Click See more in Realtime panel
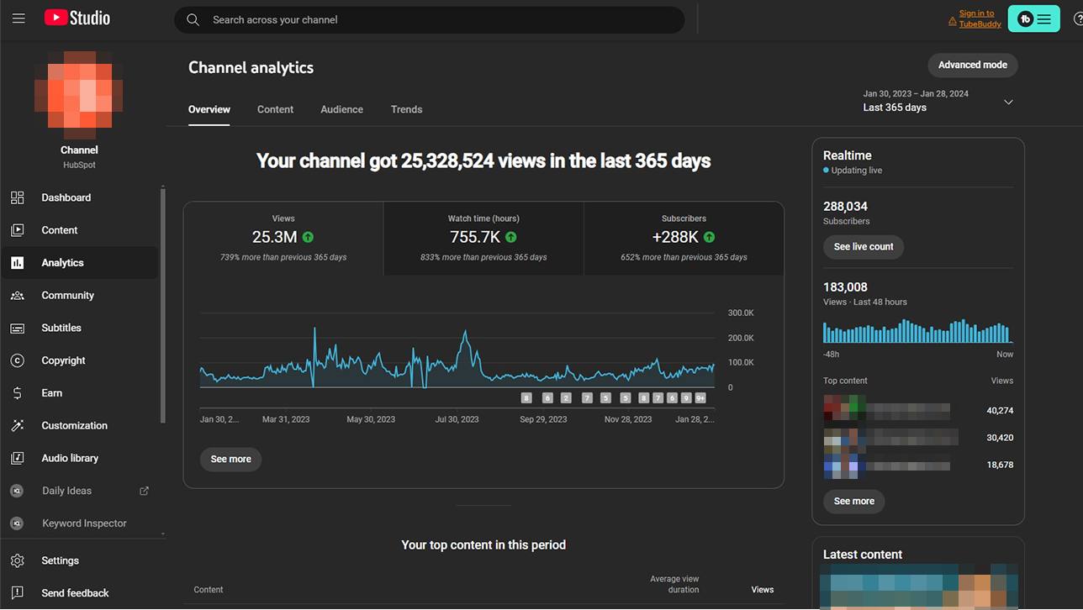This screenshot has height=610, width=1083. [x=853, y=501]
